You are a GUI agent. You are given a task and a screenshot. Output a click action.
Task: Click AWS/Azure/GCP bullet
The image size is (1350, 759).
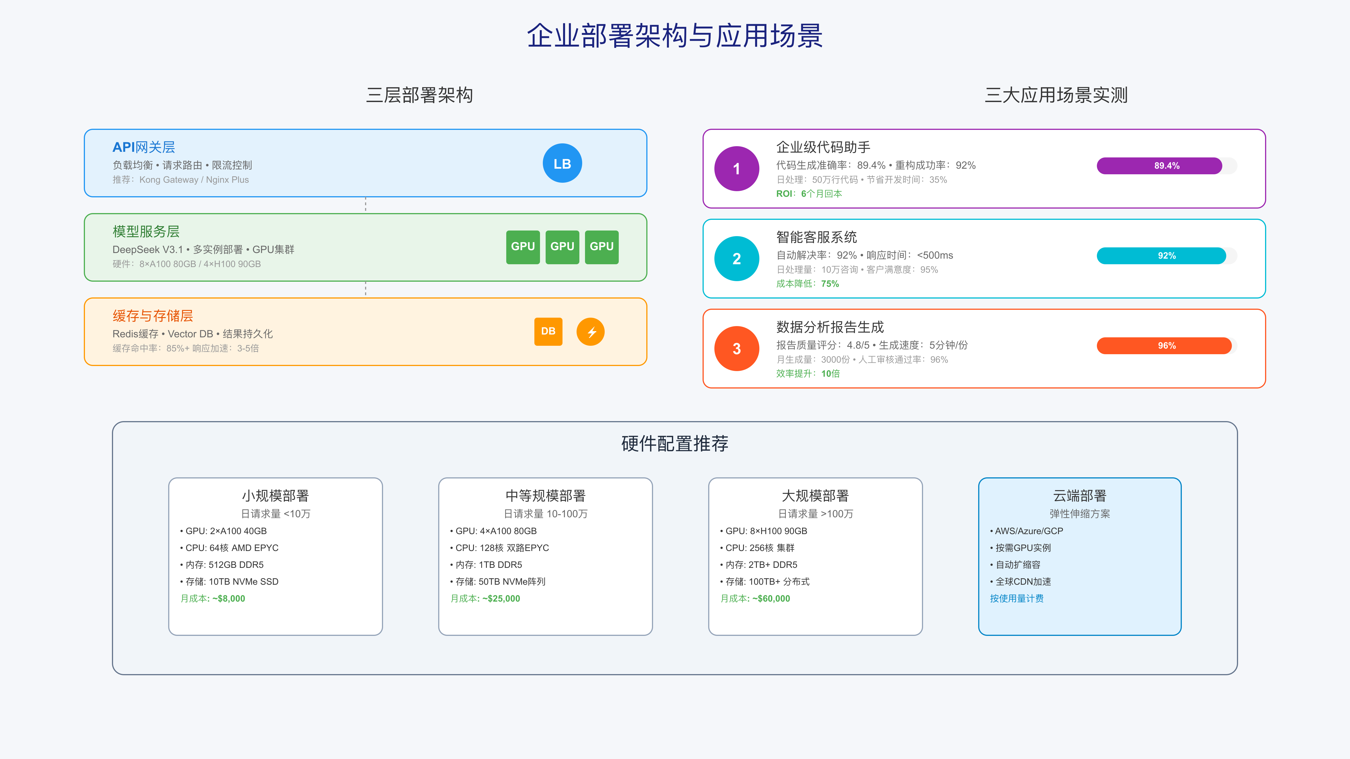(x=1027, y=531)
